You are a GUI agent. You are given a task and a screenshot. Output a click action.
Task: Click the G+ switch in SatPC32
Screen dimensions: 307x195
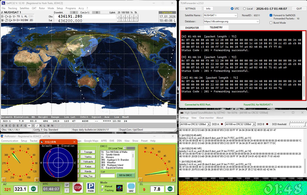[x=11, y=20]
